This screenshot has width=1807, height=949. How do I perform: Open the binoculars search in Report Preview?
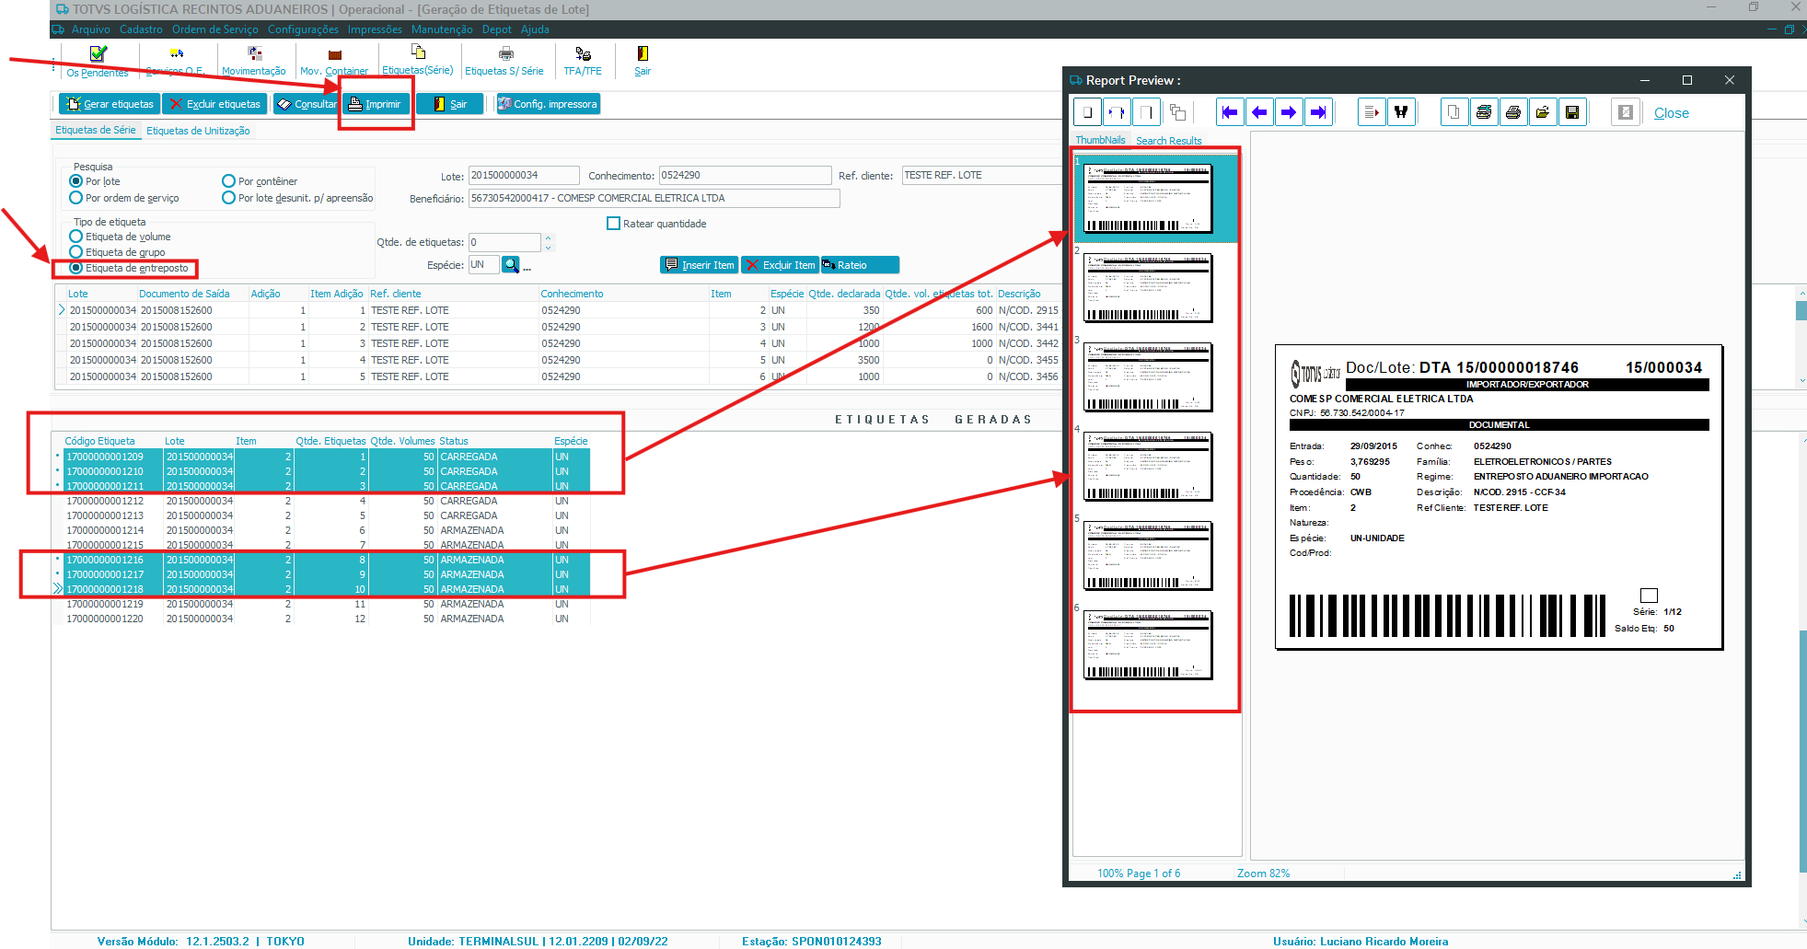pyautogui.click(x=1401, y=112)
